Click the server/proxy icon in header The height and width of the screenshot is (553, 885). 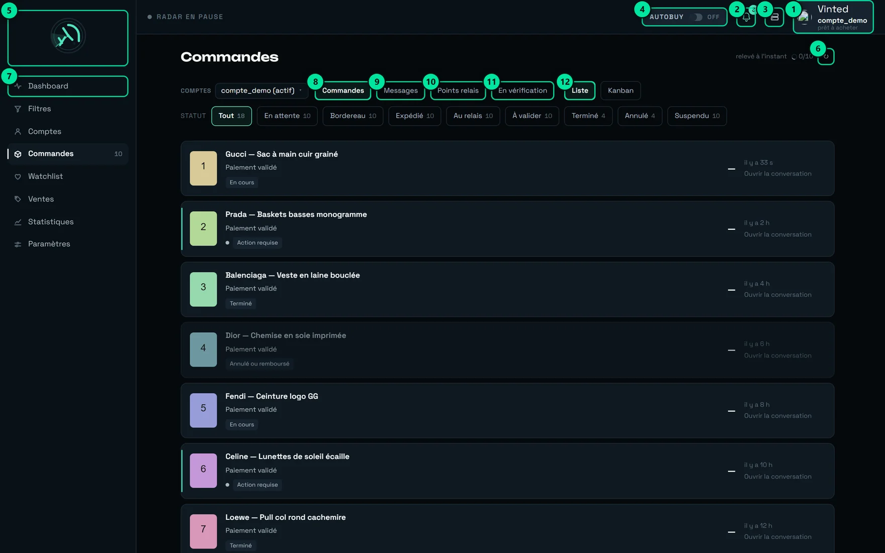(774, 18)
